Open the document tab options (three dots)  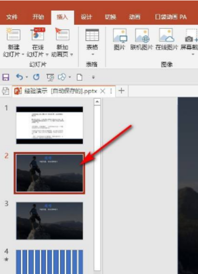pos(111,91)
